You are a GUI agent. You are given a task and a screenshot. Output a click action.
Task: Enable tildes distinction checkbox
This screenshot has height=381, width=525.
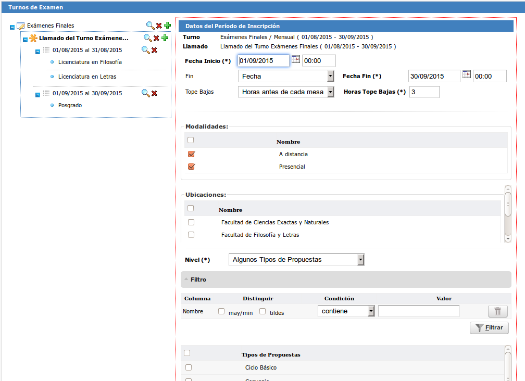(x=262, y=311)
